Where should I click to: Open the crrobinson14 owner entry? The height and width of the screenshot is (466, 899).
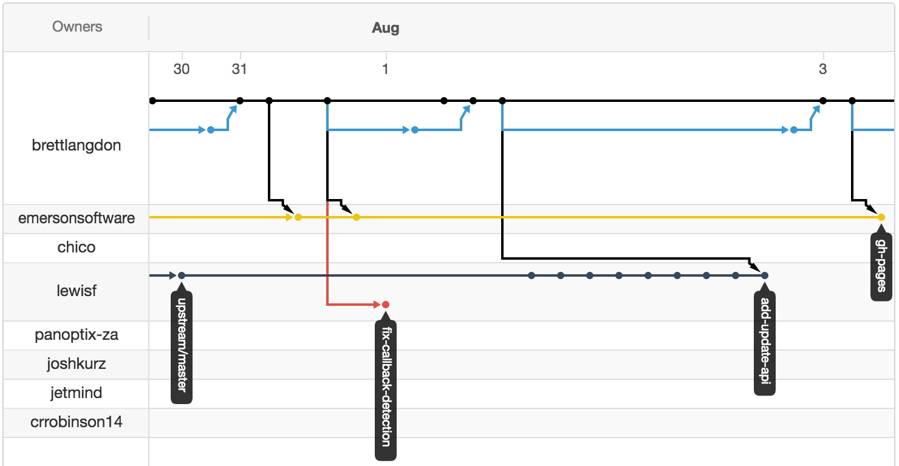pos(77,422)
